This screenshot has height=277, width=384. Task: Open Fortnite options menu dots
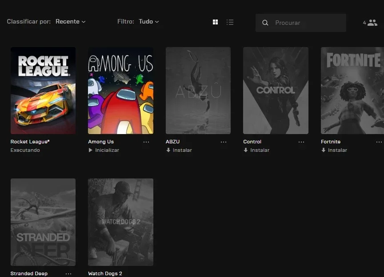coord(379,142)
